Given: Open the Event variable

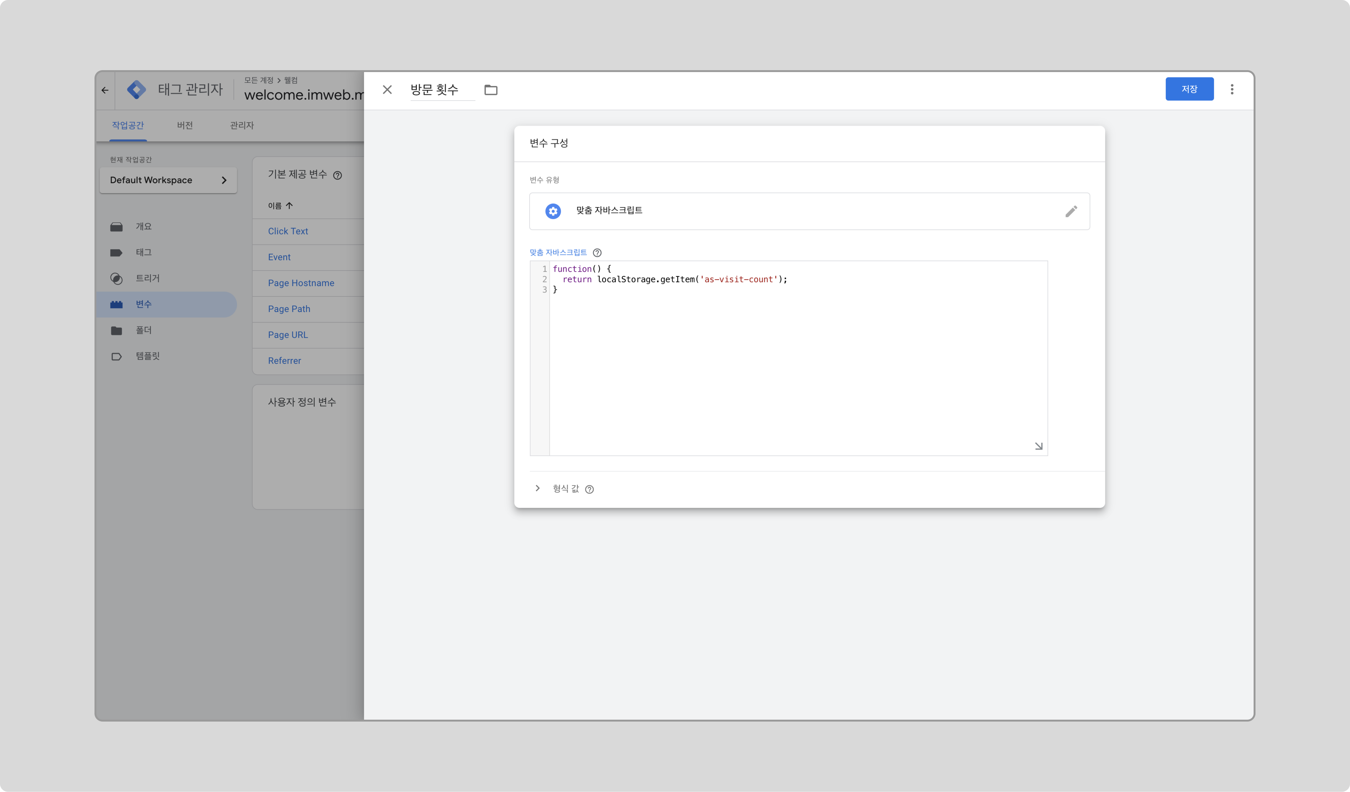Looking at the screenshot, I should 279,257.
